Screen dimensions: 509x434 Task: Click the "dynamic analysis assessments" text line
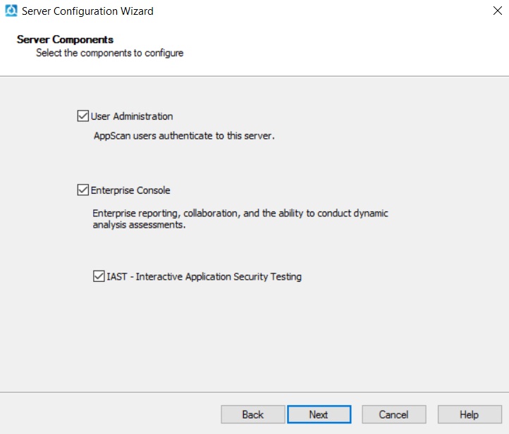(x=139, y=225)
